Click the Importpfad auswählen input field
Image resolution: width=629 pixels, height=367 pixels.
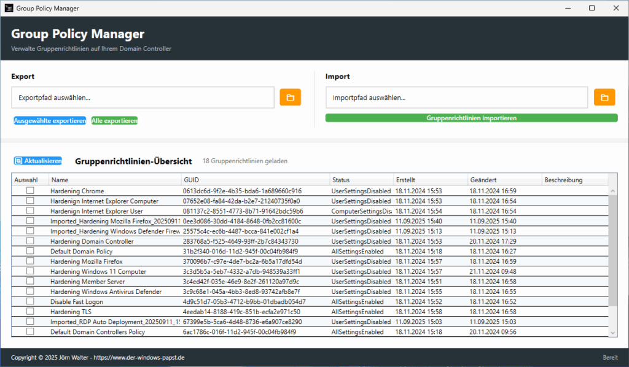(455, 97)
